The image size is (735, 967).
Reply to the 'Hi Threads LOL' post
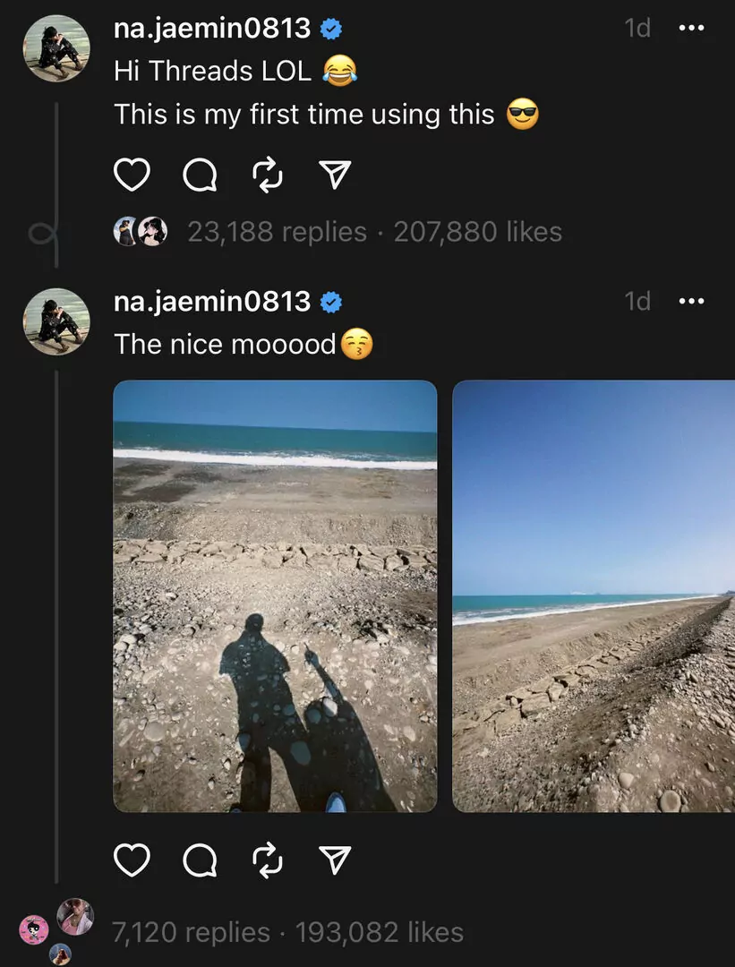pyautogui.click(x=199, y=175)
